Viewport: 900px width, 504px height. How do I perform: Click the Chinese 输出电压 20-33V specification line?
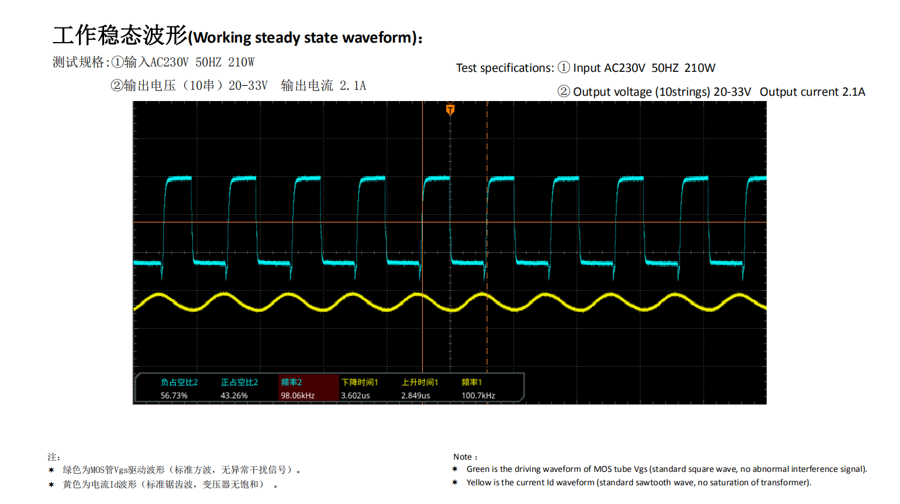(238, 86)
